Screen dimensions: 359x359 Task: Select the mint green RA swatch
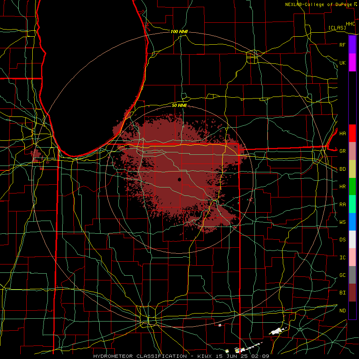352,204
